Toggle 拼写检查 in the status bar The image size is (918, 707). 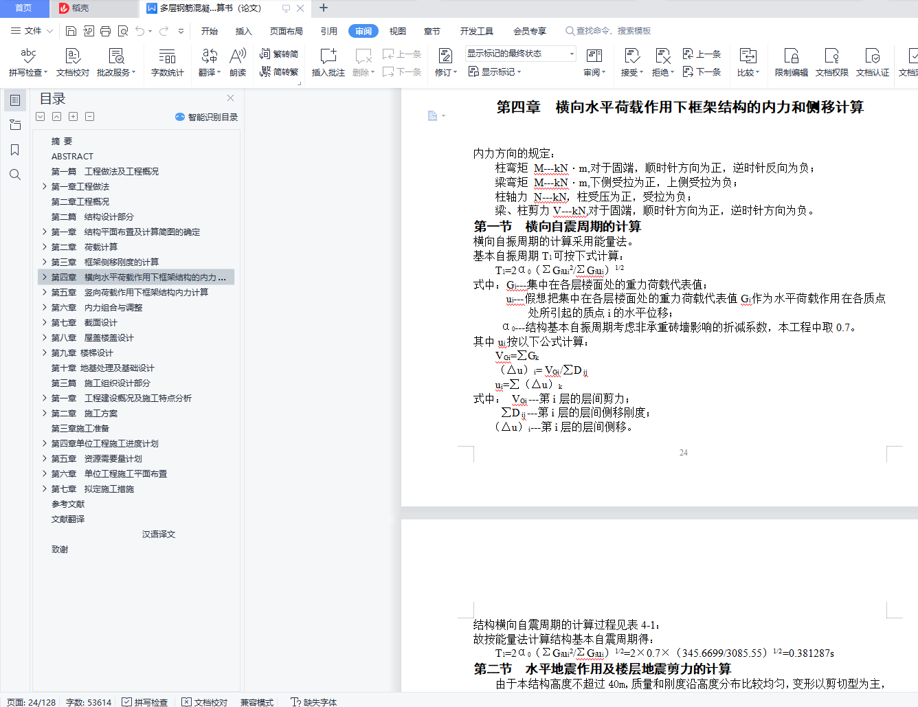tap(145, 702)
